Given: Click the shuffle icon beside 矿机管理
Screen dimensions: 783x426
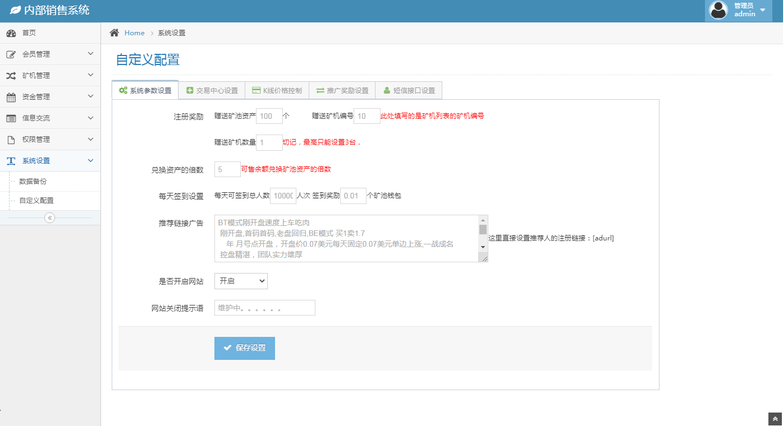Looking at the screenshot, I should 11,76.
